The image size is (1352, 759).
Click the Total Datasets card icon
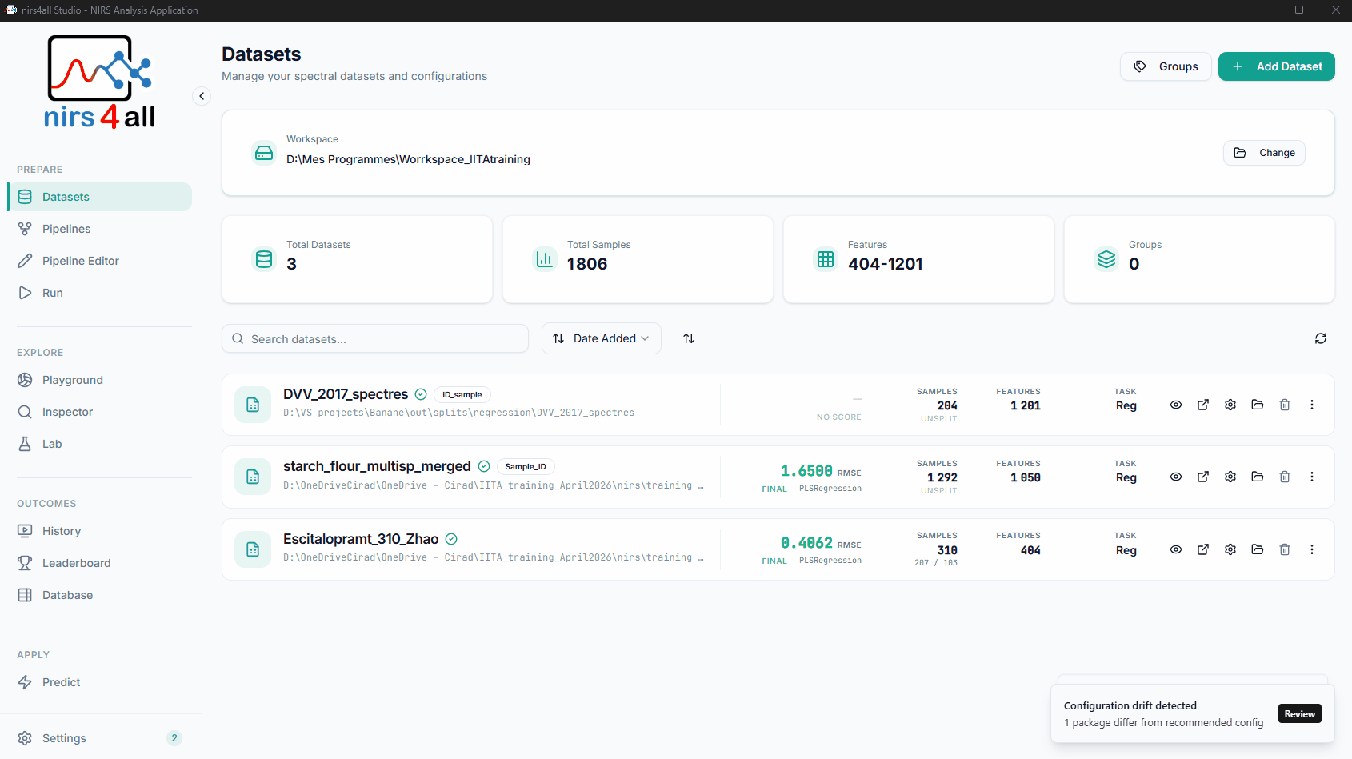(264, 259)
